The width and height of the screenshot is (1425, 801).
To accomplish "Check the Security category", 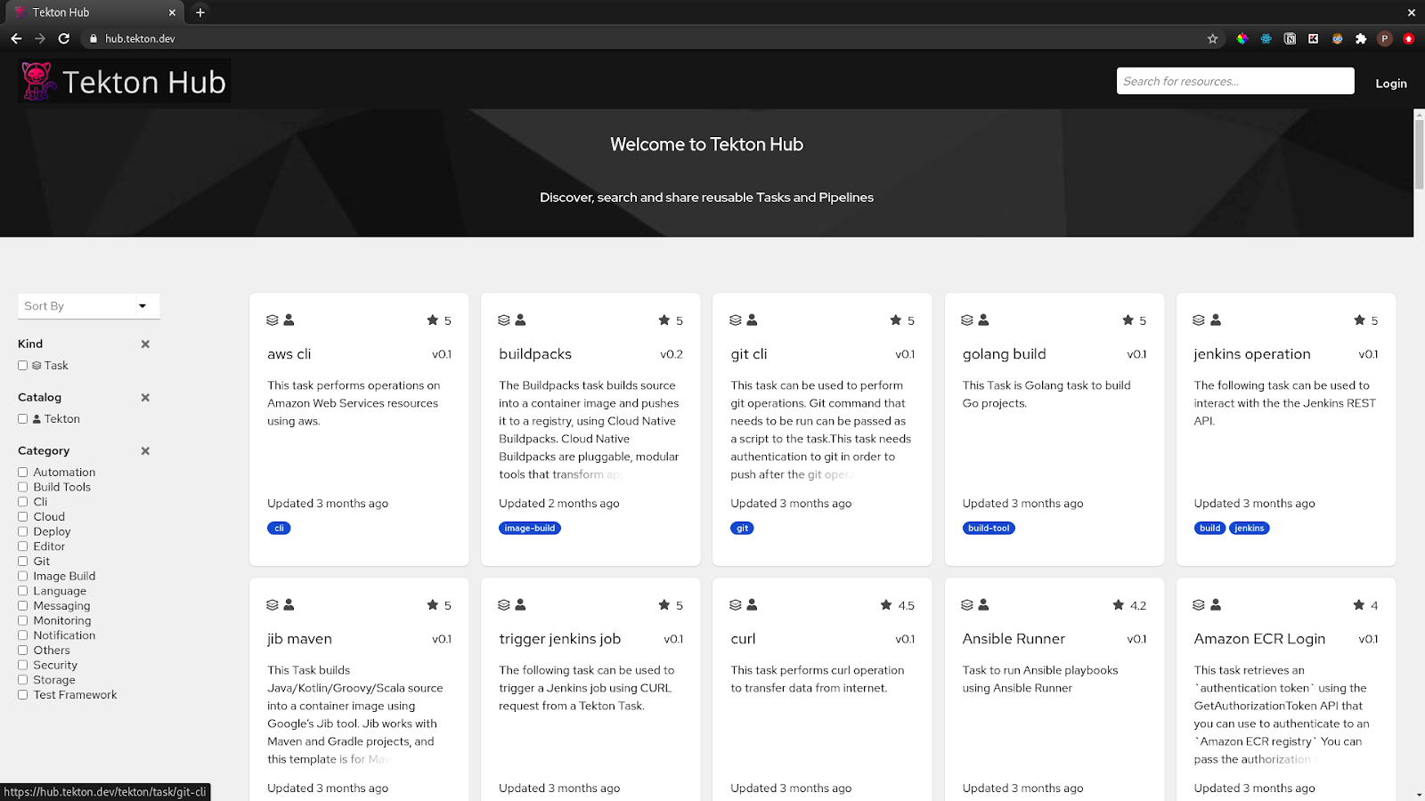I will (x=23, y=665).
